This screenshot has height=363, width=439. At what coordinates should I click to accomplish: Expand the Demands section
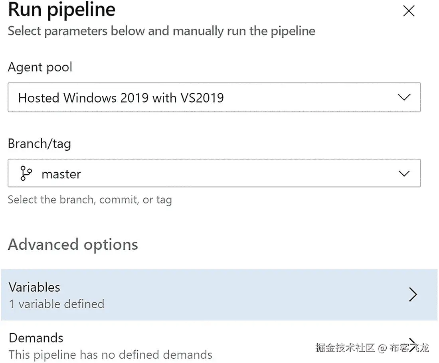(160, 345)
